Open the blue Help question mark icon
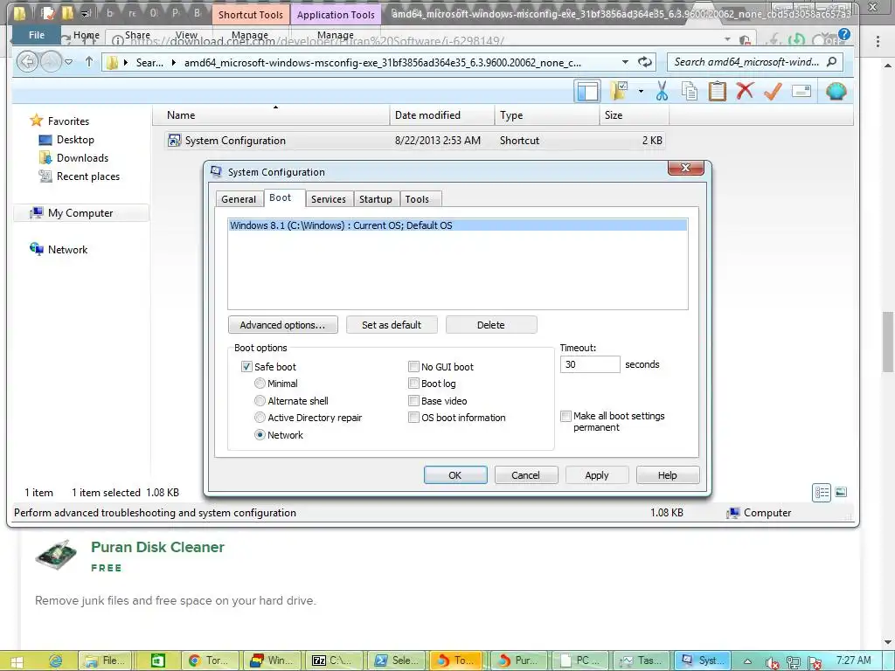 pos(843,35)
